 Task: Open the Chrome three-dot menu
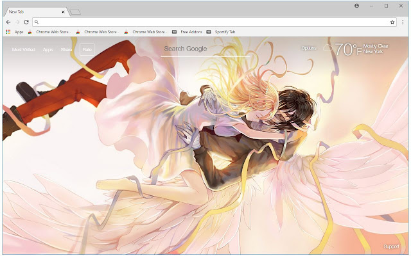403,22
